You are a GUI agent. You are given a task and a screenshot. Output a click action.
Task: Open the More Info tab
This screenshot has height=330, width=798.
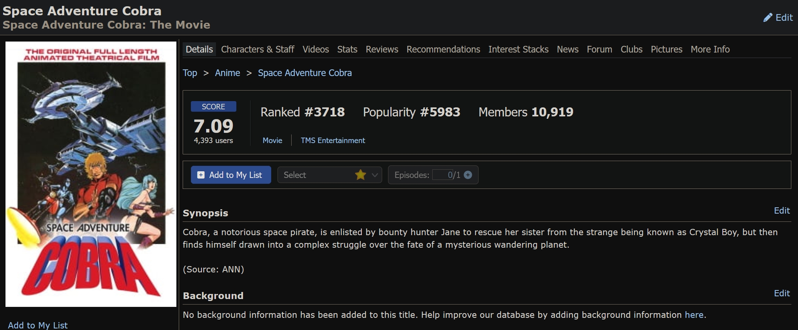[x=710, y=49]
